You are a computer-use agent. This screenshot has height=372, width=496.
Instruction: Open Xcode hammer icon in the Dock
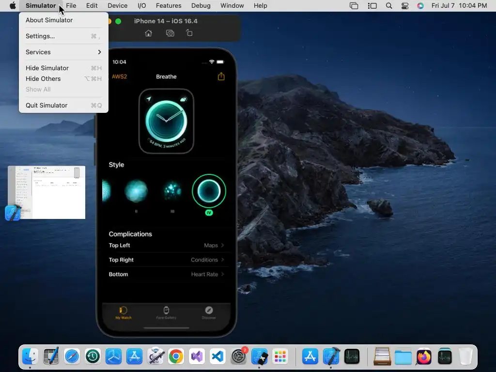coord(331,356)
